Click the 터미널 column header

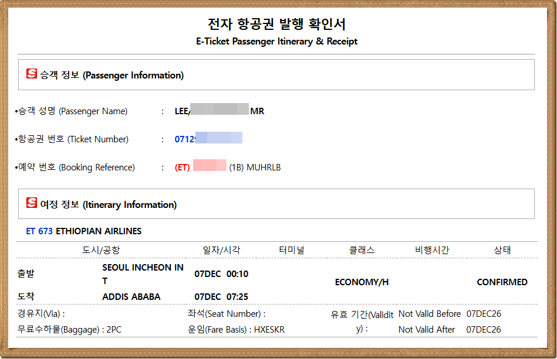pyautogui.click(x=292, y=250)
